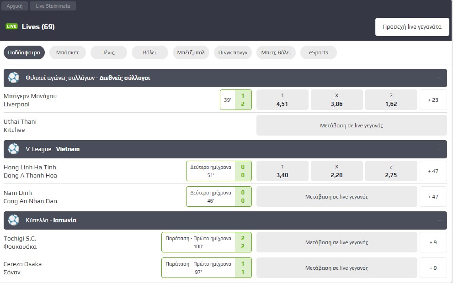The image size is (453, 283).
Task: Open the Liverpool team name
Action: [16, 105]
